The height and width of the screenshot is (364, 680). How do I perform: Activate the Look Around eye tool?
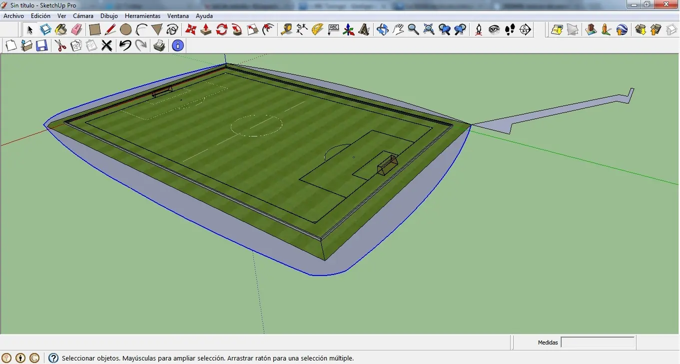(x=494, y=29)
